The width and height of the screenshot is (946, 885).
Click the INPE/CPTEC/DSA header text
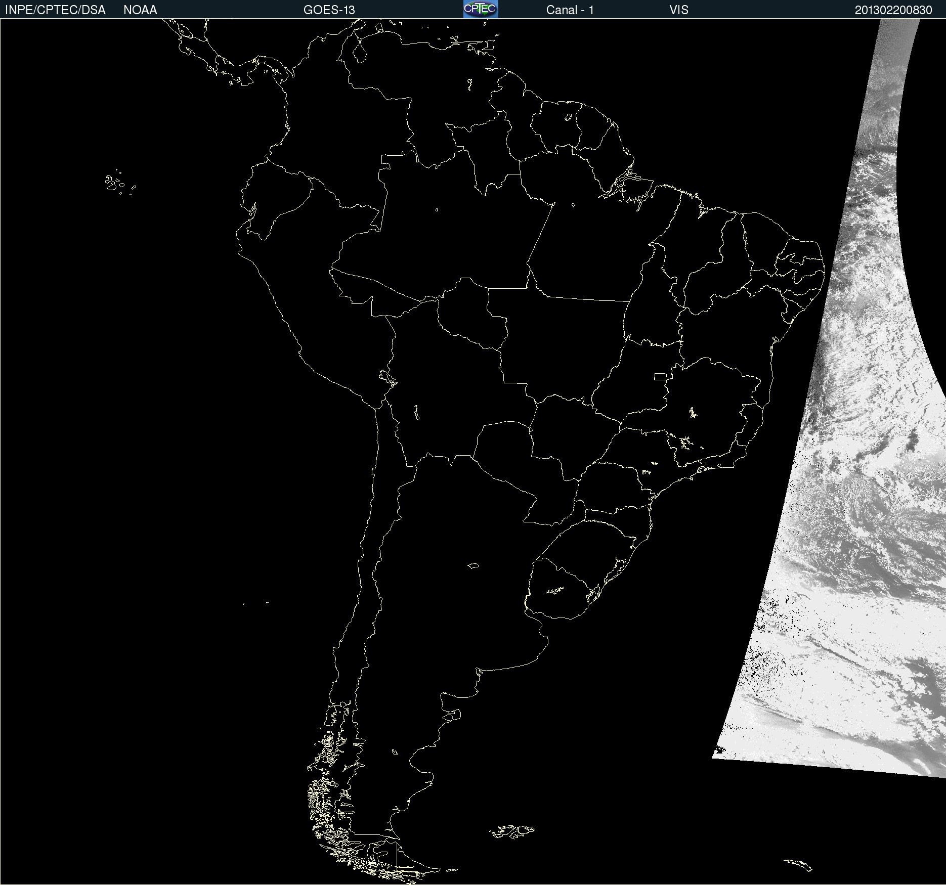(55, 10)
